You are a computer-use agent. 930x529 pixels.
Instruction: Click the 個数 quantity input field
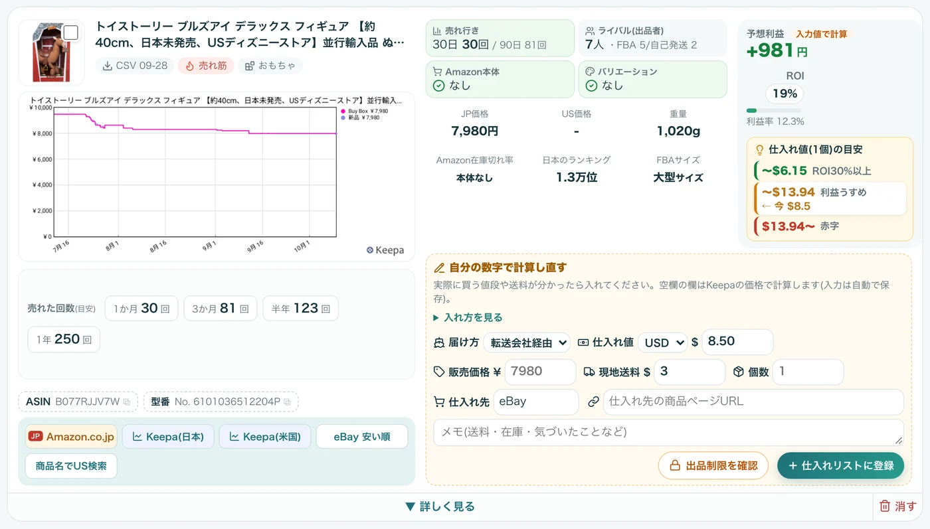click(808, 372)
